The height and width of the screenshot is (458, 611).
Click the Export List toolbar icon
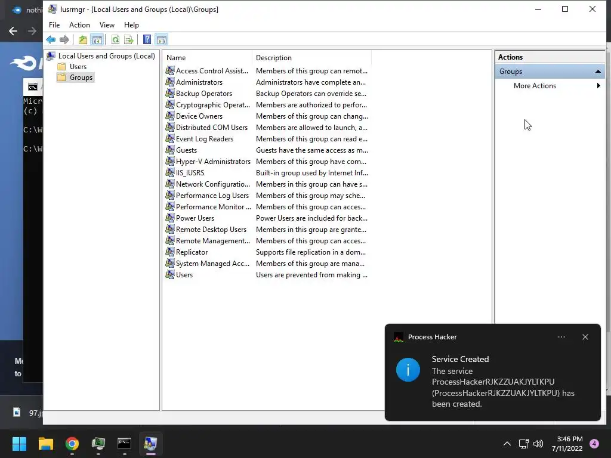(129, 39)
